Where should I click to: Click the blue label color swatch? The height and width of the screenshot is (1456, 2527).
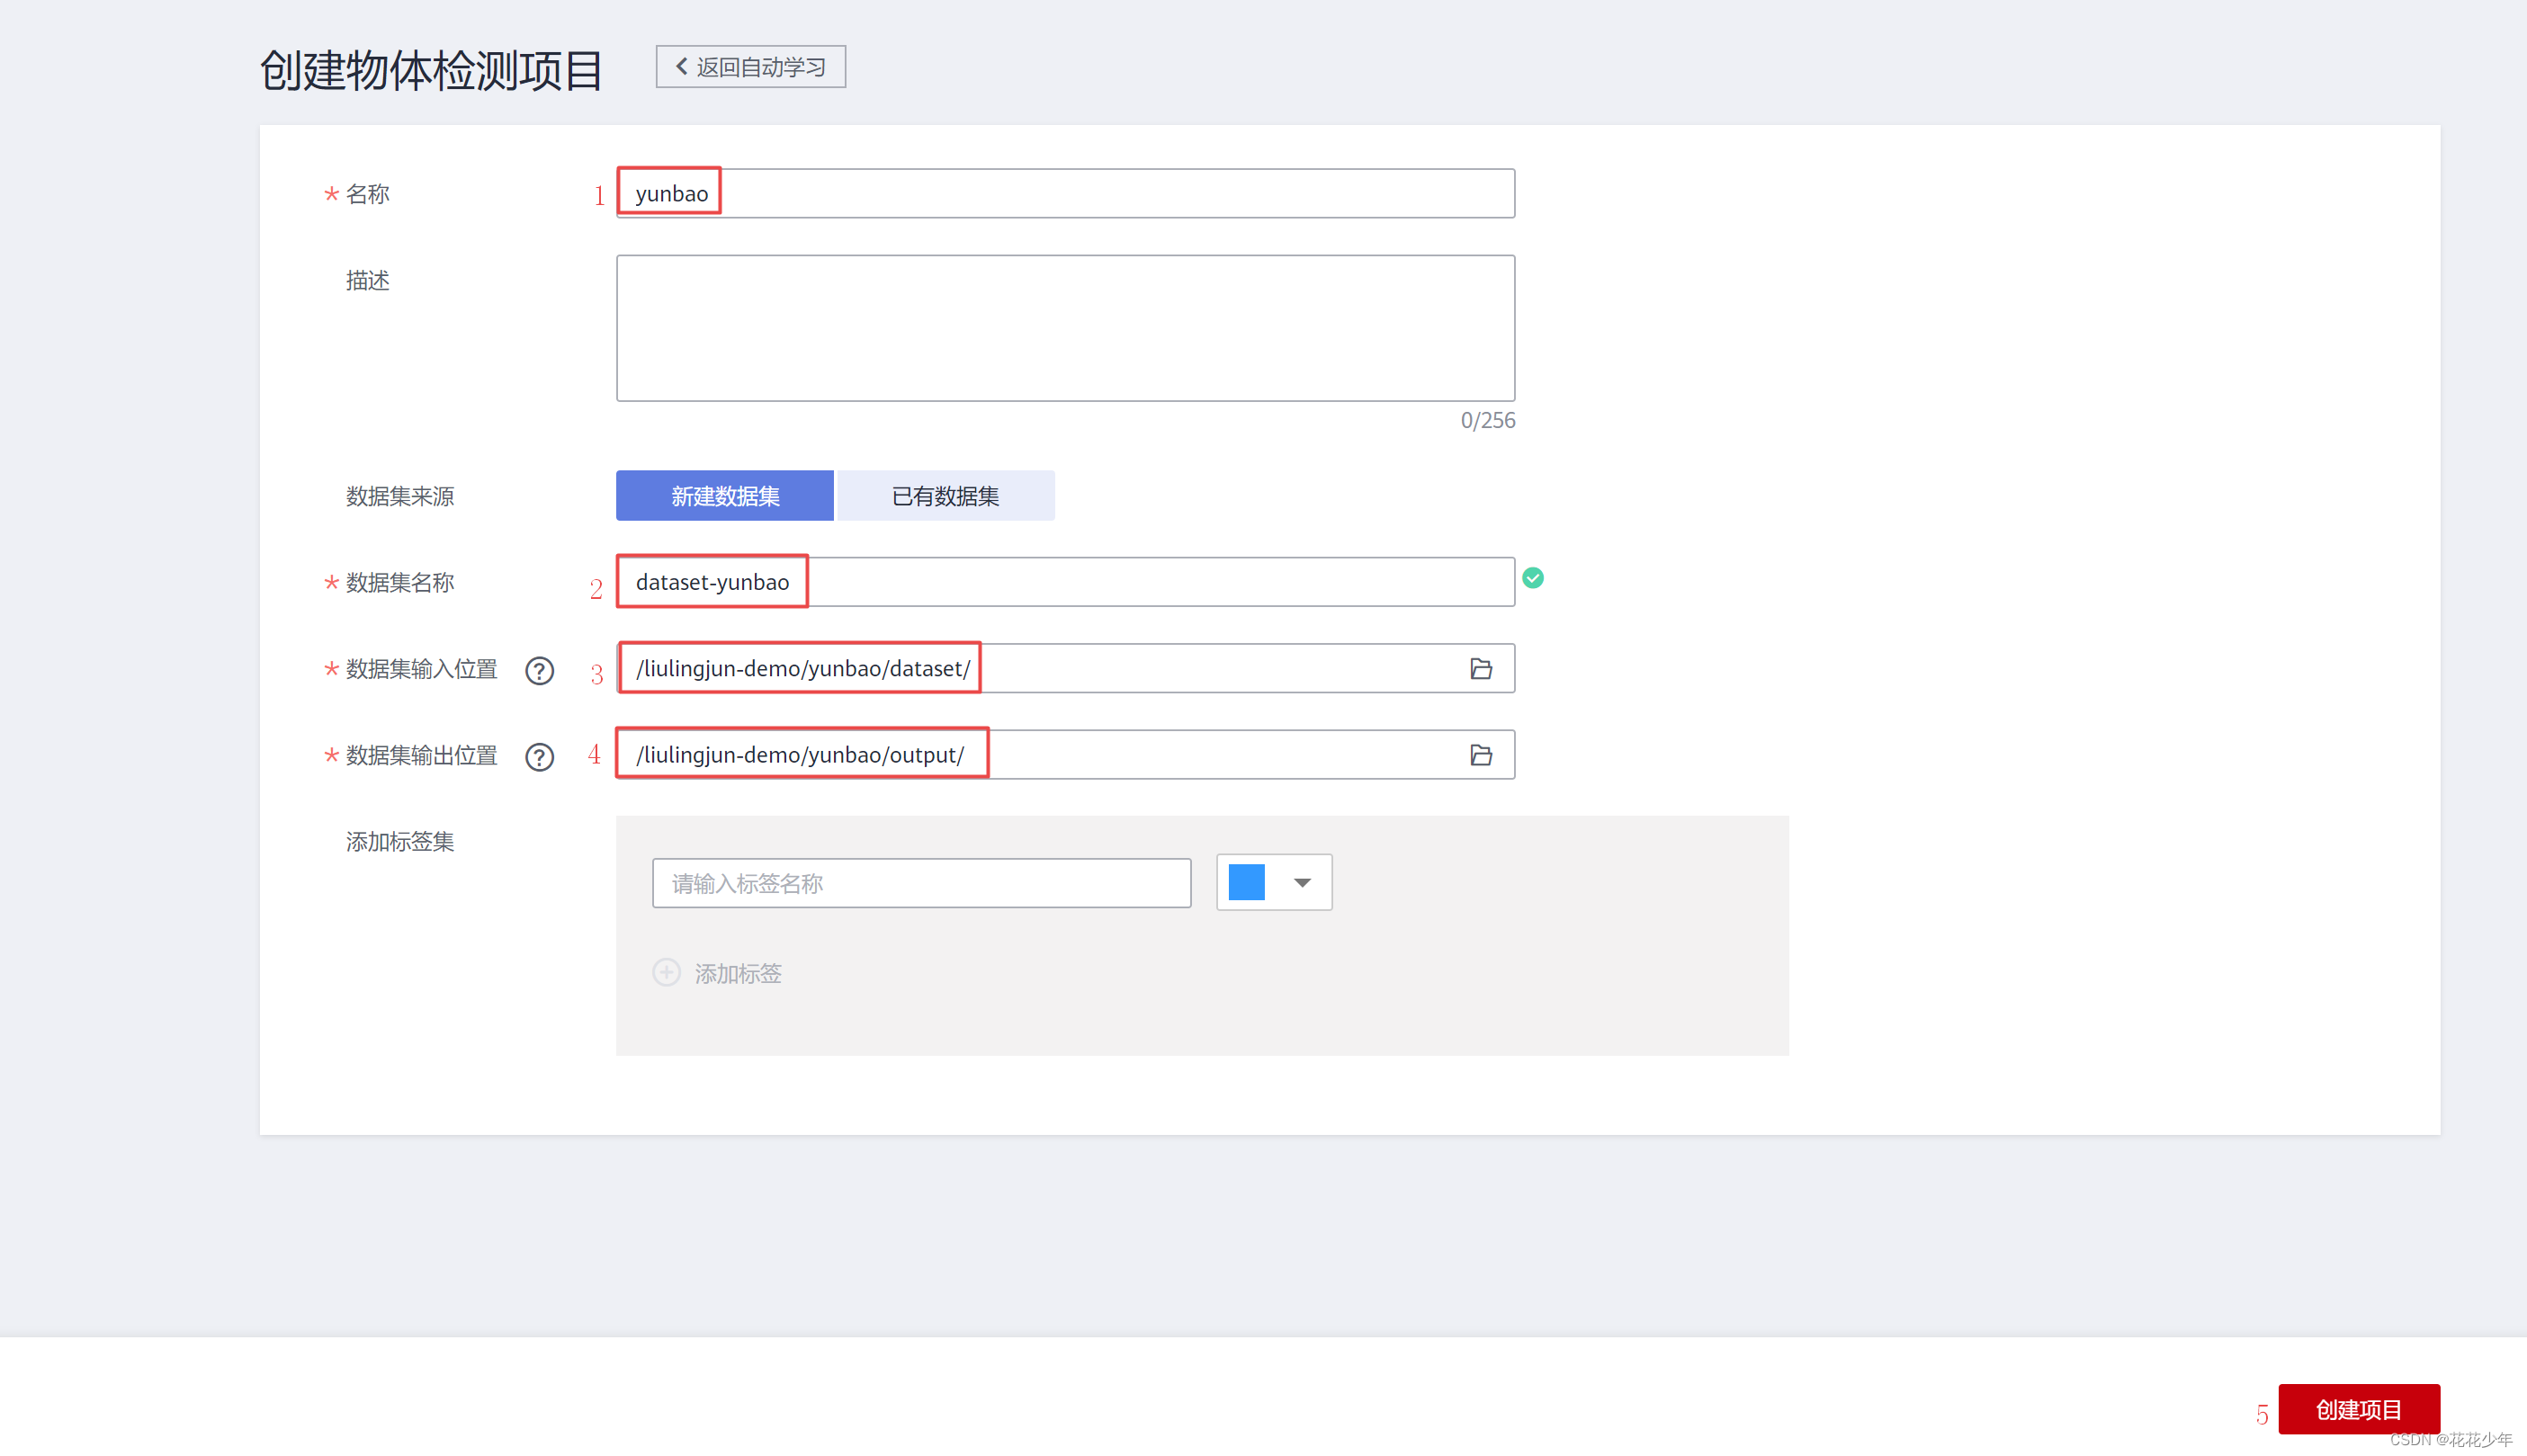[x=1246, y=882]
